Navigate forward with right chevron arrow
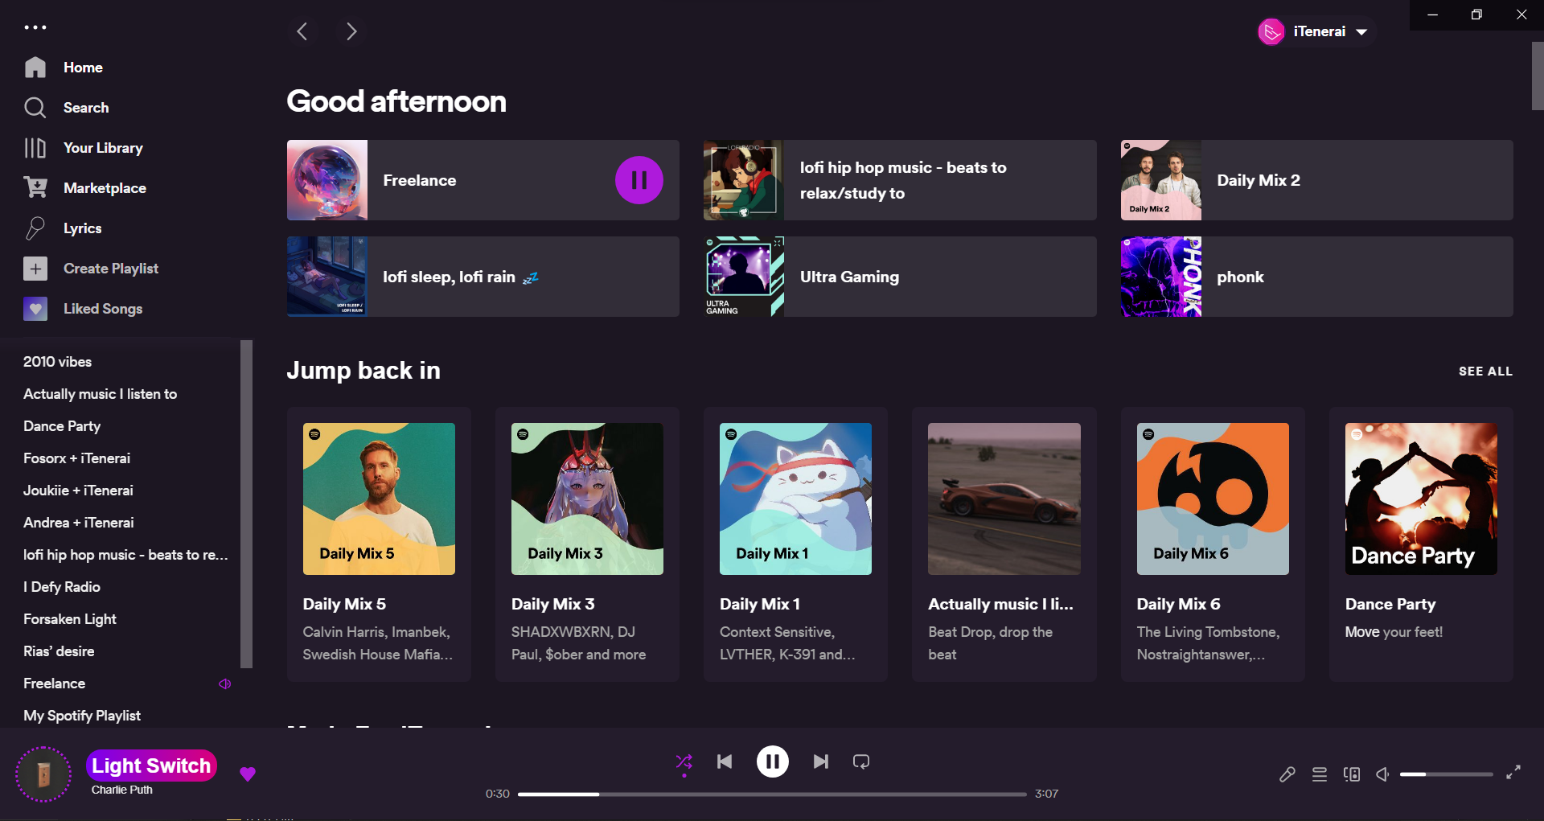Viewport: 1544px width, 821px height. pyautogui.click(x=351, y=31)
